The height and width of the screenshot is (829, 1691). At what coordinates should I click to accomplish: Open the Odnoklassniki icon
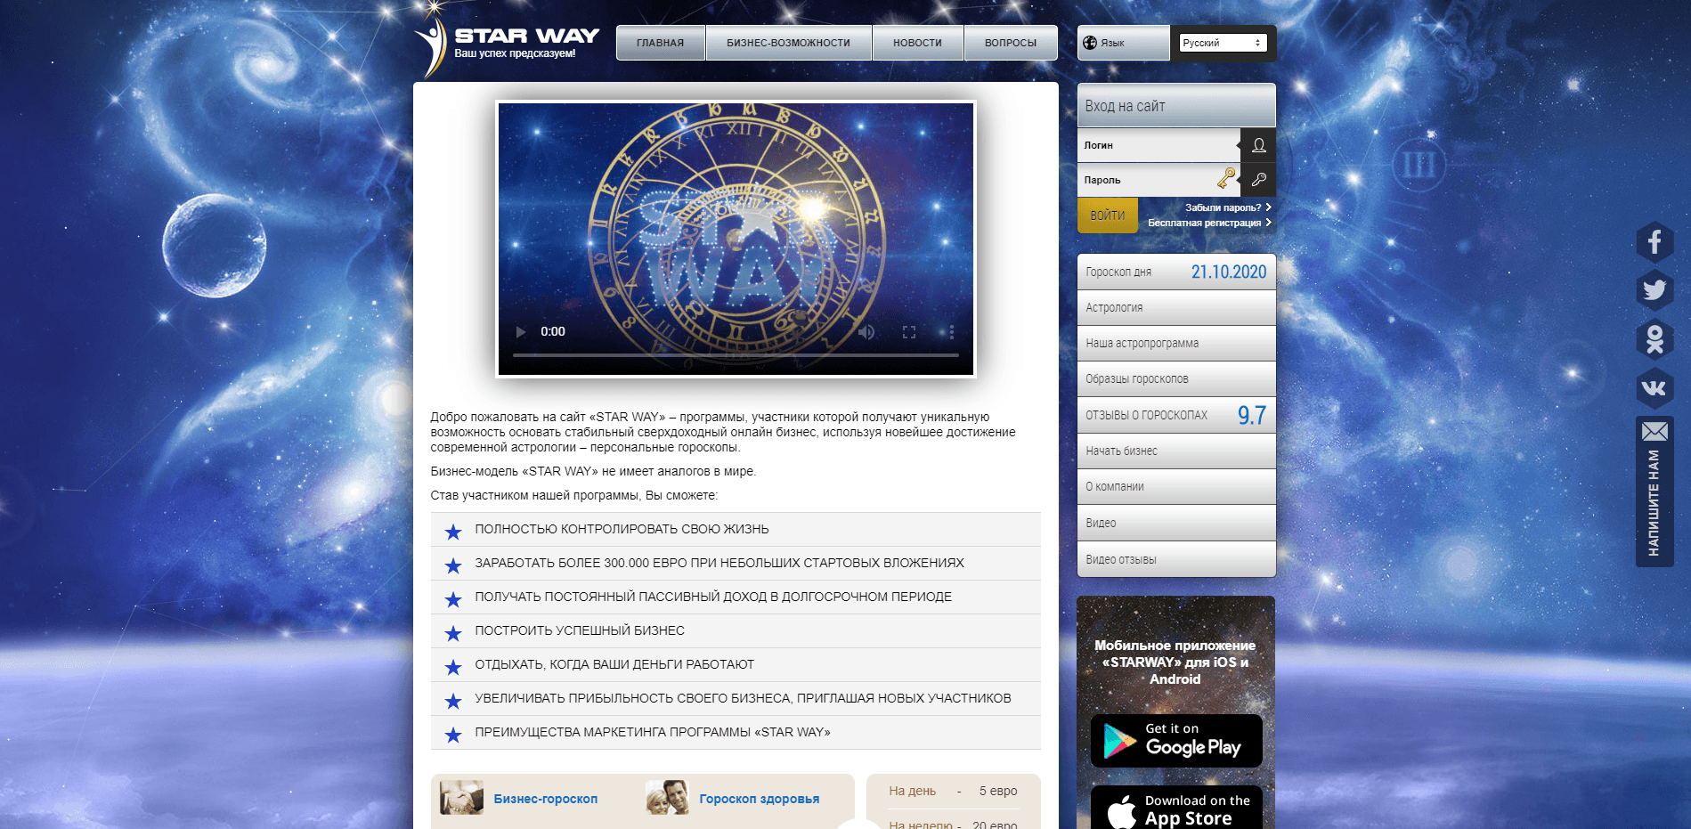point(1655,338)
